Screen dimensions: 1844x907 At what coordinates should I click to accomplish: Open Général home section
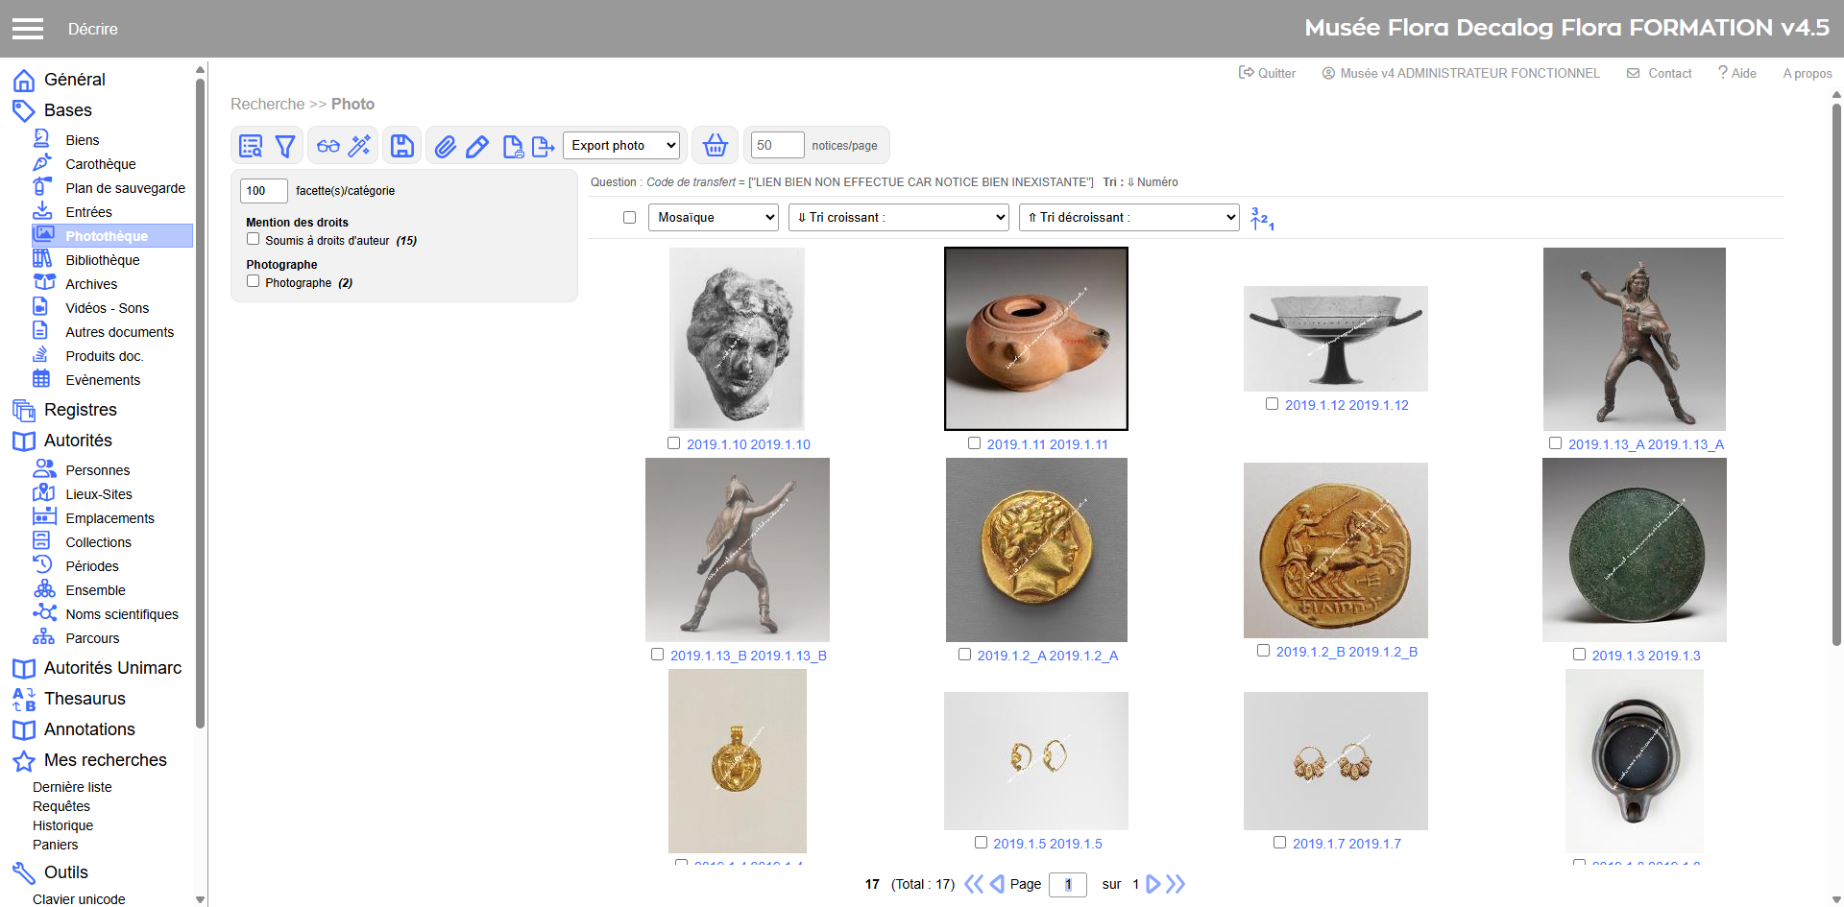(x=75, y=80)
